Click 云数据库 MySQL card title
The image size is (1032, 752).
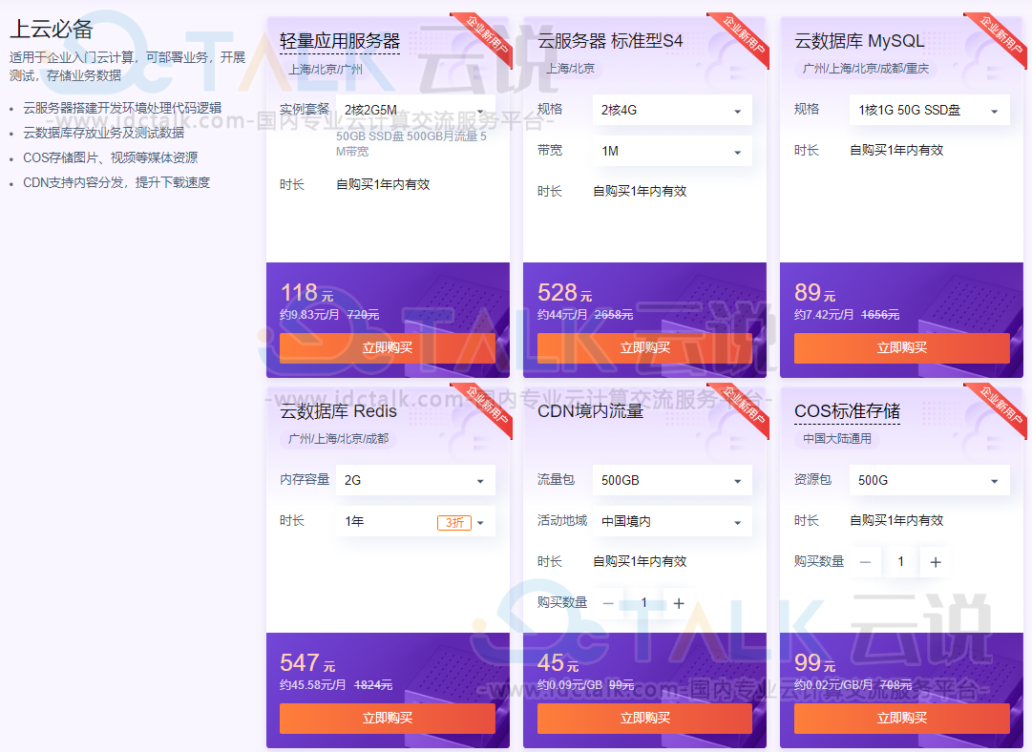[859, 41]
